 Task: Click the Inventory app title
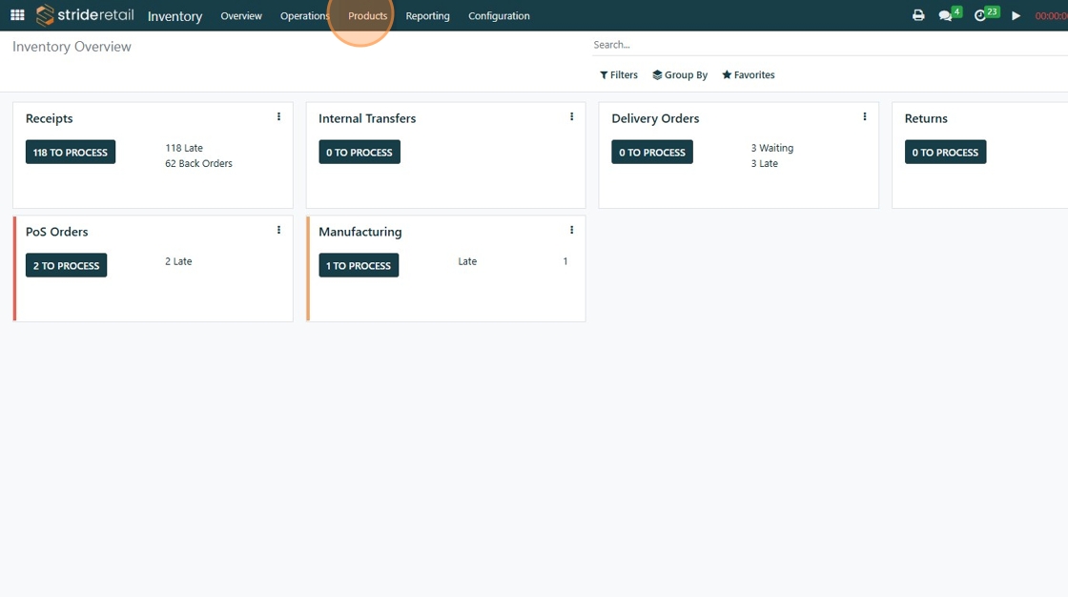pos(175,15)
